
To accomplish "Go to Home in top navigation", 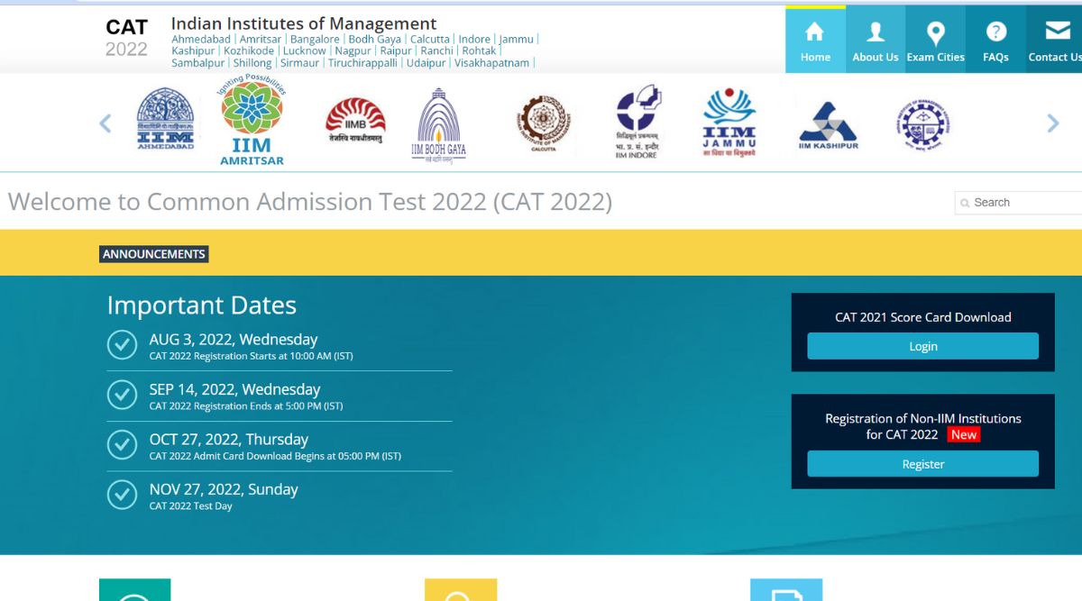I will 815,40.
